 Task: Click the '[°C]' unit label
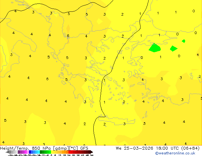tap(73, 148)
